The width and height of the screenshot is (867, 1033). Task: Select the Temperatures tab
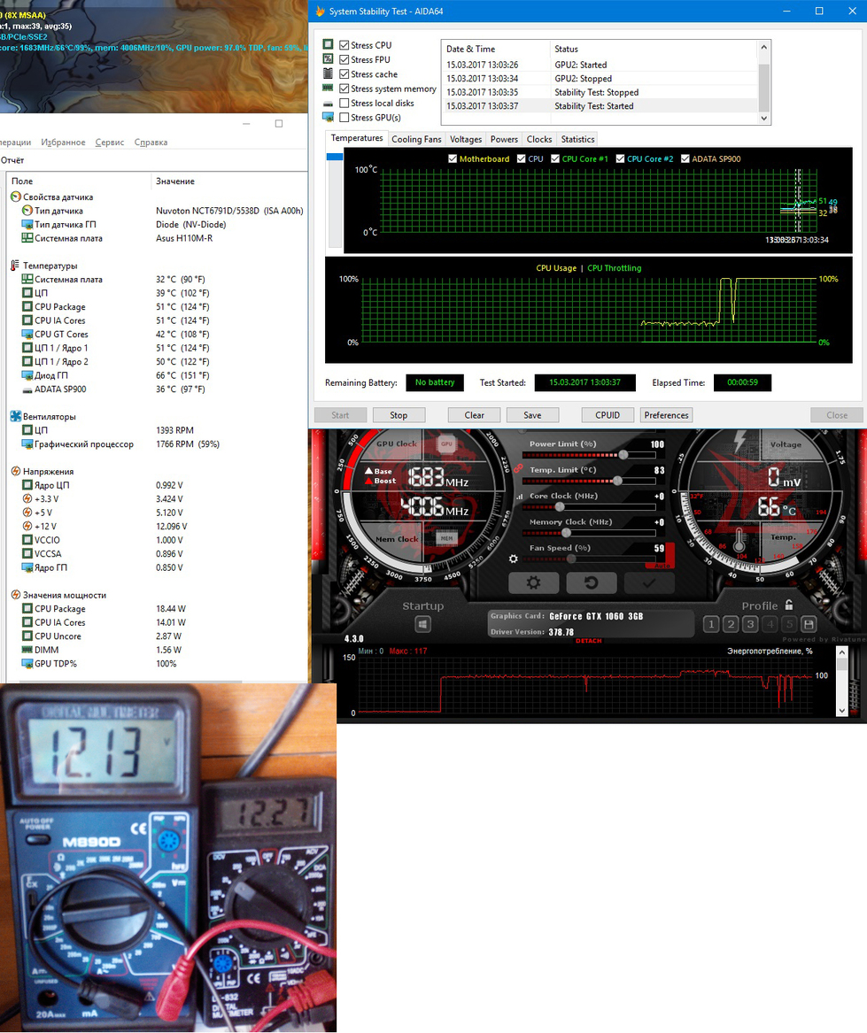pyautogui.click(x=357, y=138)
